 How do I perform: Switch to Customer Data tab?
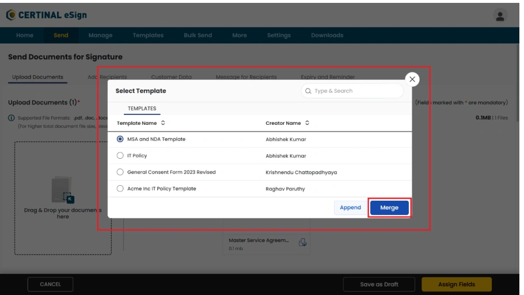pos(171,77)
